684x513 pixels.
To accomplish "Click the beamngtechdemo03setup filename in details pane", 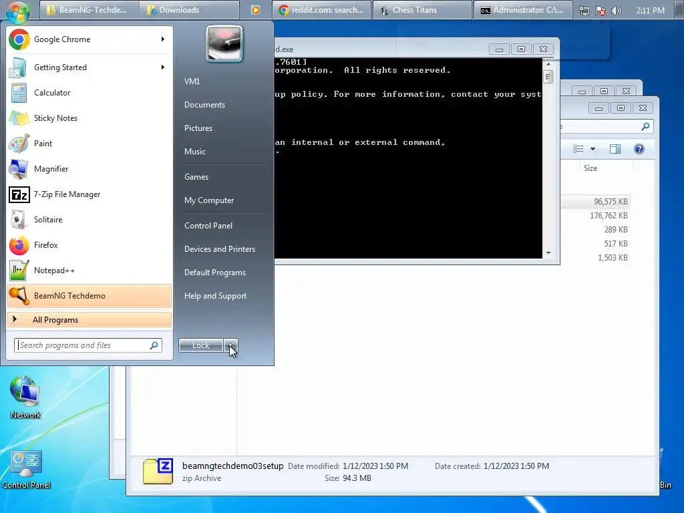I will pyautogui.click(x=233, y=466).
